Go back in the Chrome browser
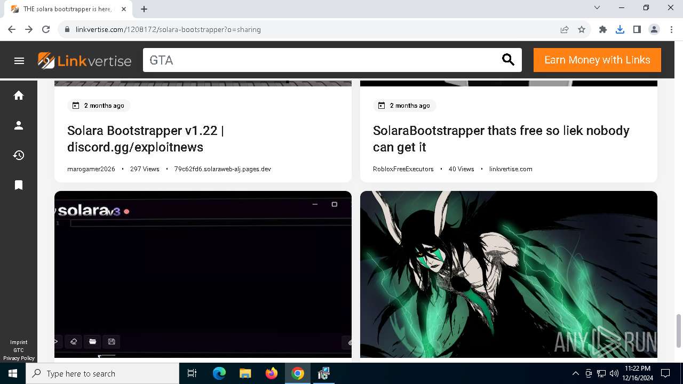The height and width of the screenshot is (384, 683). [x=12, y=29]
